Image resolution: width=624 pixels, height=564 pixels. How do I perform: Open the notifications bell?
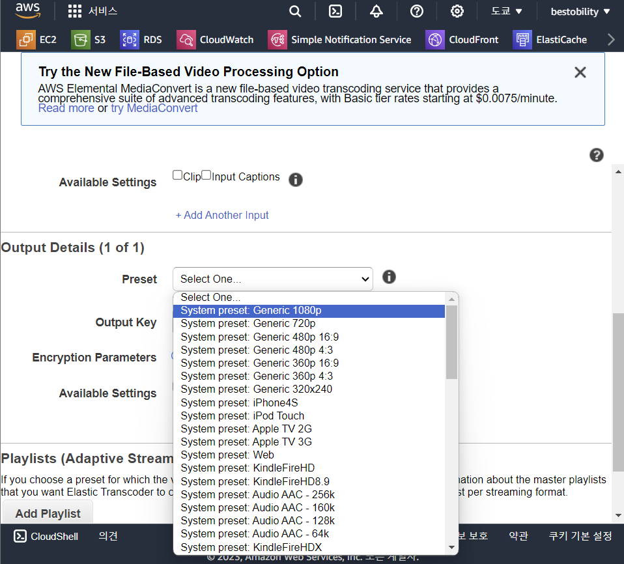[x=376, y=11]
